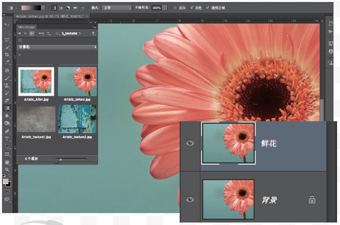Select the Quick Selection tool
Screen dimensions: 340x225
(7, 47)
